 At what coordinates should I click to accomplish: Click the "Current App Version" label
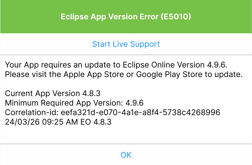click(x=42, y=93)
